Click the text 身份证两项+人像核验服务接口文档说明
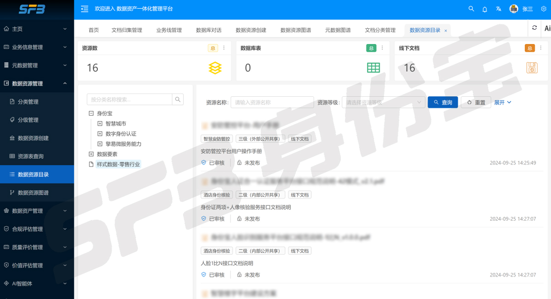 click(246, 207)
